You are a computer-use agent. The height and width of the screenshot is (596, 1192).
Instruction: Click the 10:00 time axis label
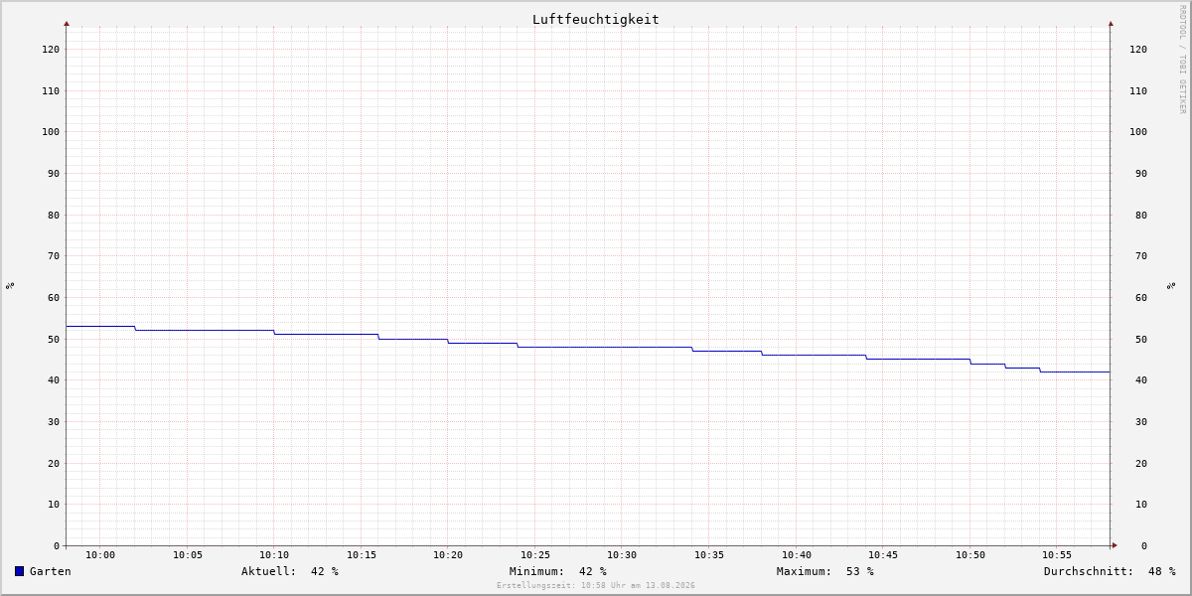100,555
